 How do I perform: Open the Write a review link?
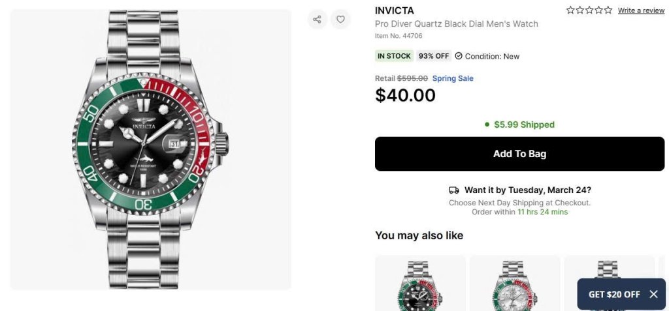point(641,10)
